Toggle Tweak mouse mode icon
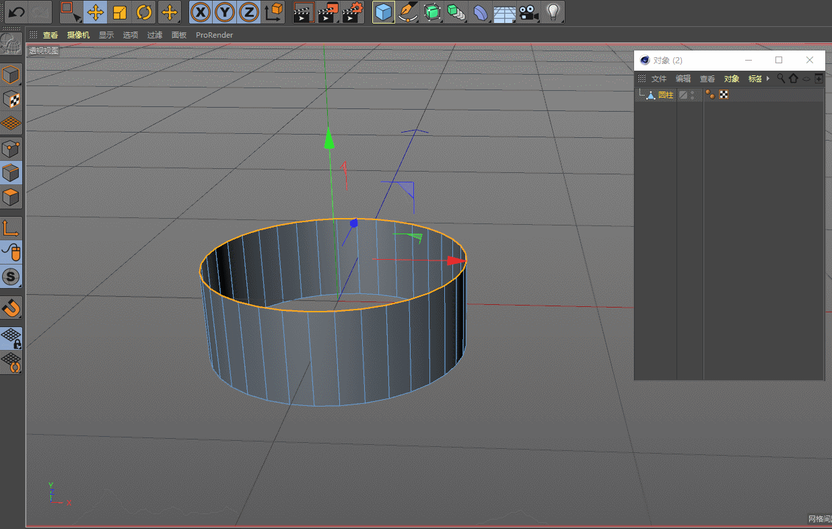Viewport: 832px width, 529px height. coord(11,252)
